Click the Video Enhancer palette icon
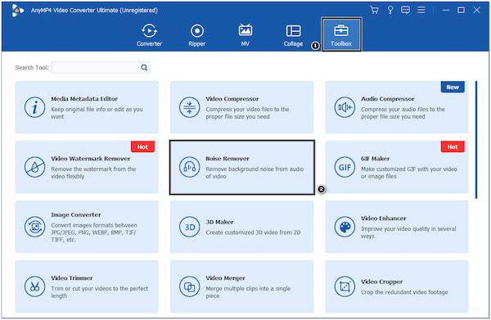The height and width of the screenshot is (320, 491). click(x=345, y=227)
